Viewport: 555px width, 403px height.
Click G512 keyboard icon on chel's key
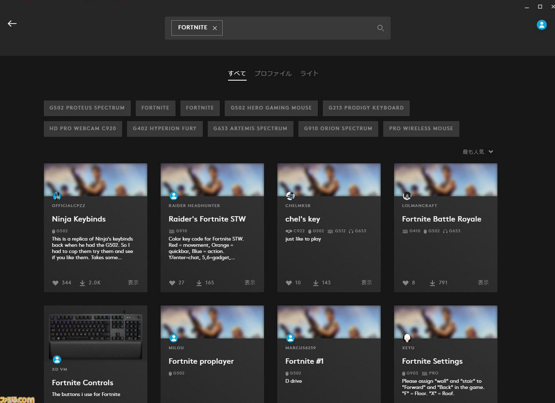330,231
